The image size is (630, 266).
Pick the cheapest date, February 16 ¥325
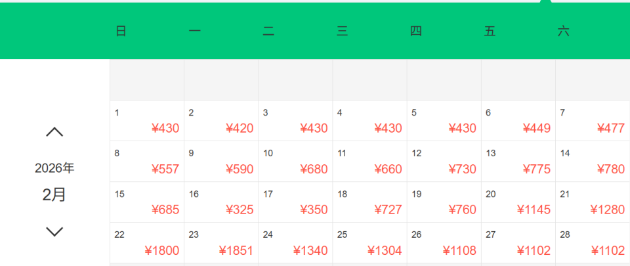pos(221,202)
